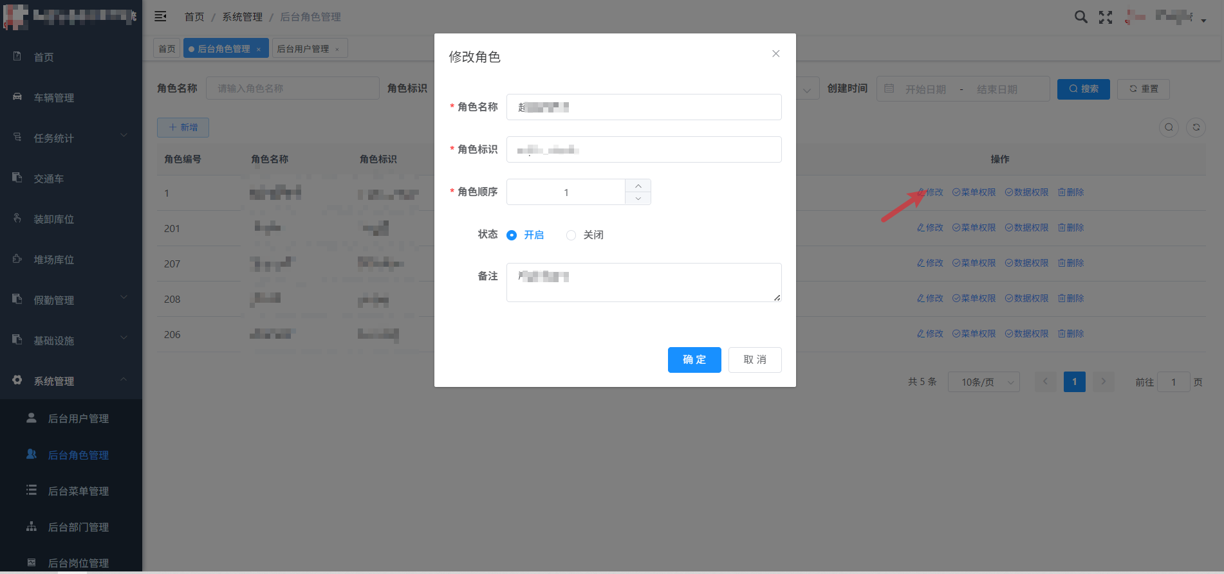Go to 后台菜单管理 submenu item
This screenshot has width=1224, height=574.
coord(71,491)
